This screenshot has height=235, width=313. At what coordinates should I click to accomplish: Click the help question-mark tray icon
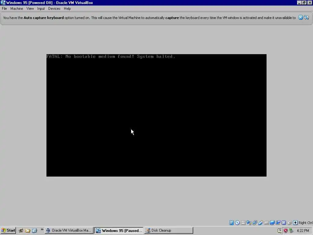click(280, 231)
